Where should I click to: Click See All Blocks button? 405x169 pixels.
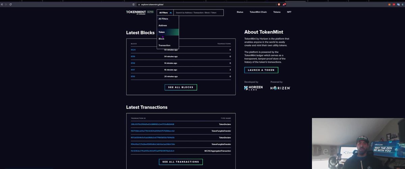181,87
